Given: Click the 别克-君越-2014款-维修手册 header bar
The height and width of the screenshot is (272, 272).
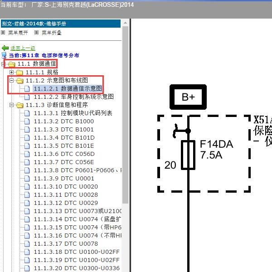Looking at the screenshot, I should pos(61,24).
